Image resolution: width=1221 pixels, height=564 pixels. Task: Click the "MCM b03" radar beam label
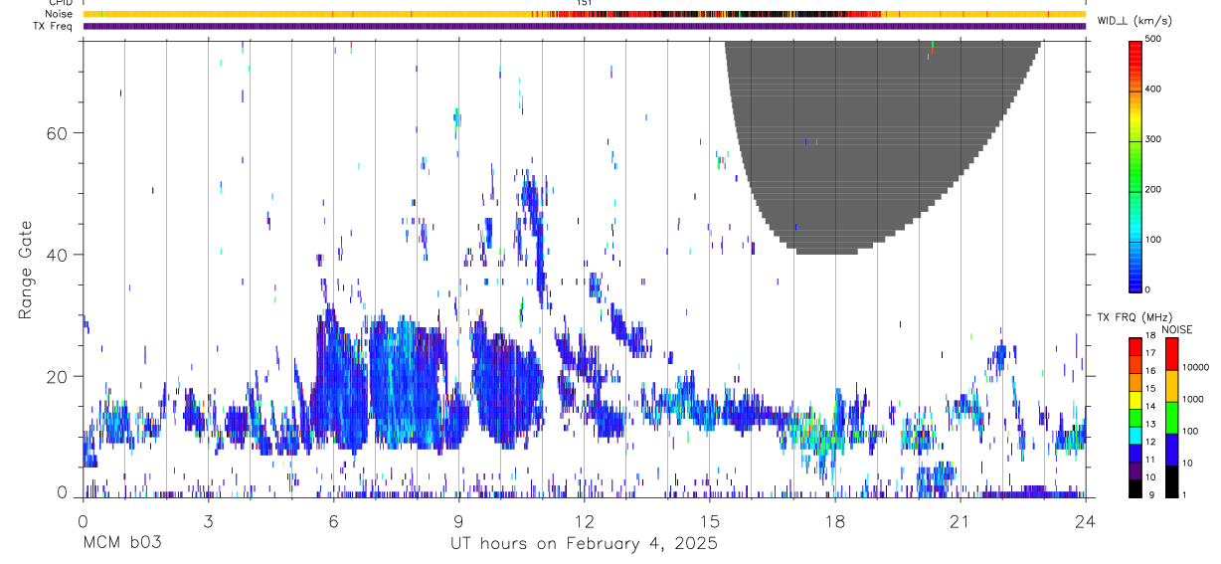click(x=120, y=543)
